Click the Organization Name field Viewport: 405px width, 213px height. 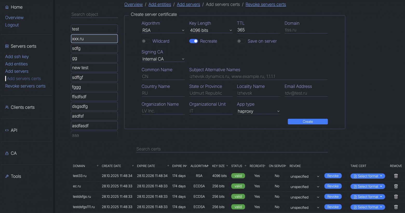click(163, 111)
